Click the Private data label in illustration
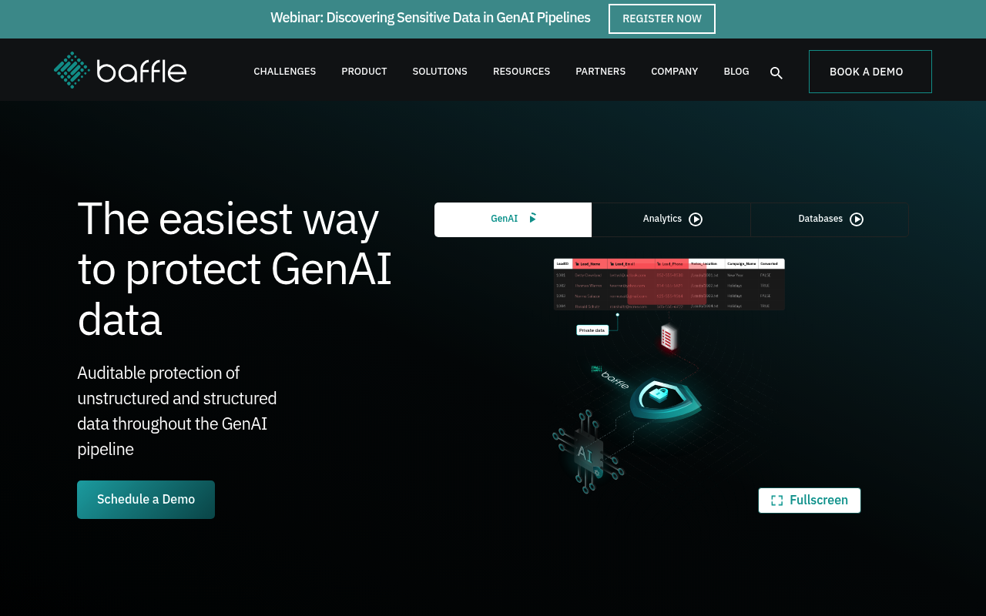 coord(592,330)
